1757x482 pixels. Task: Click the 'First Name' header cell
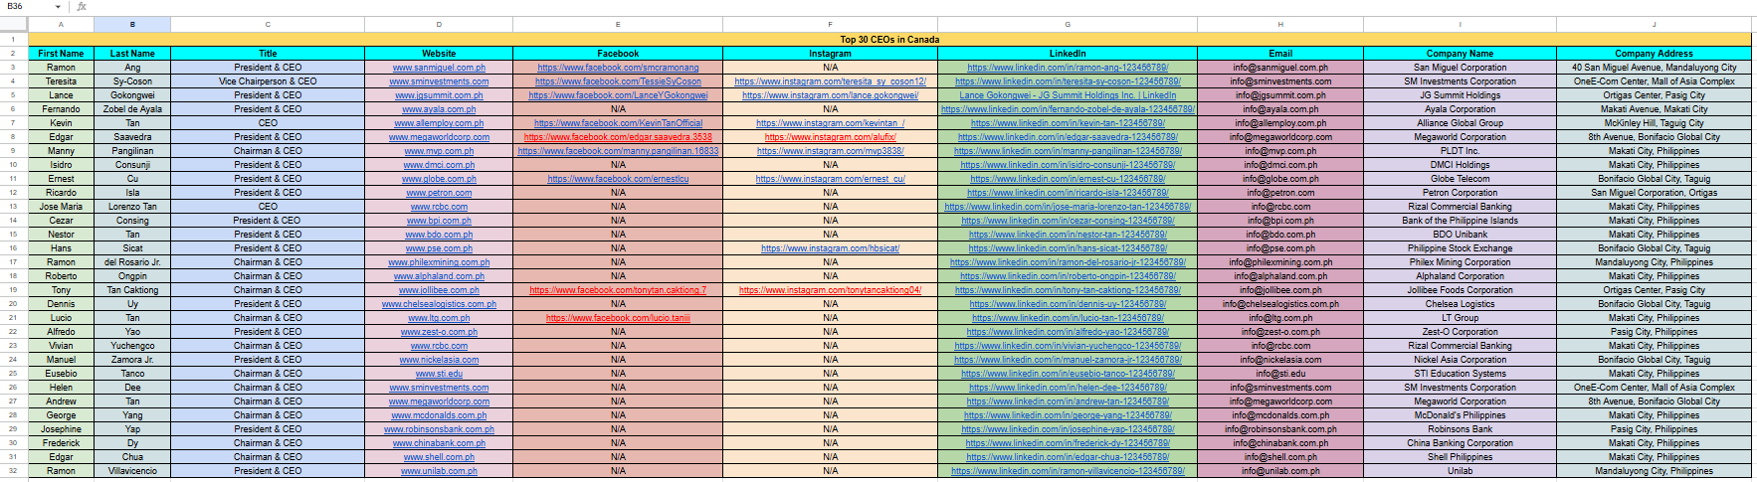(x=61, y=54)
